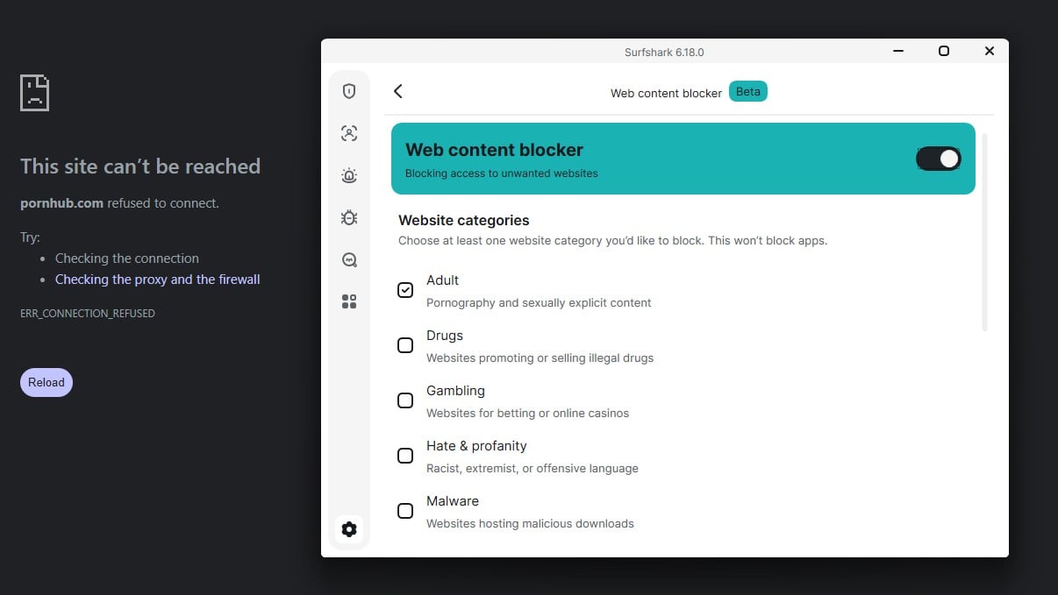Click 'Websites for betting or online casinos' text
1058x595 pixels.
pos(527,414)
